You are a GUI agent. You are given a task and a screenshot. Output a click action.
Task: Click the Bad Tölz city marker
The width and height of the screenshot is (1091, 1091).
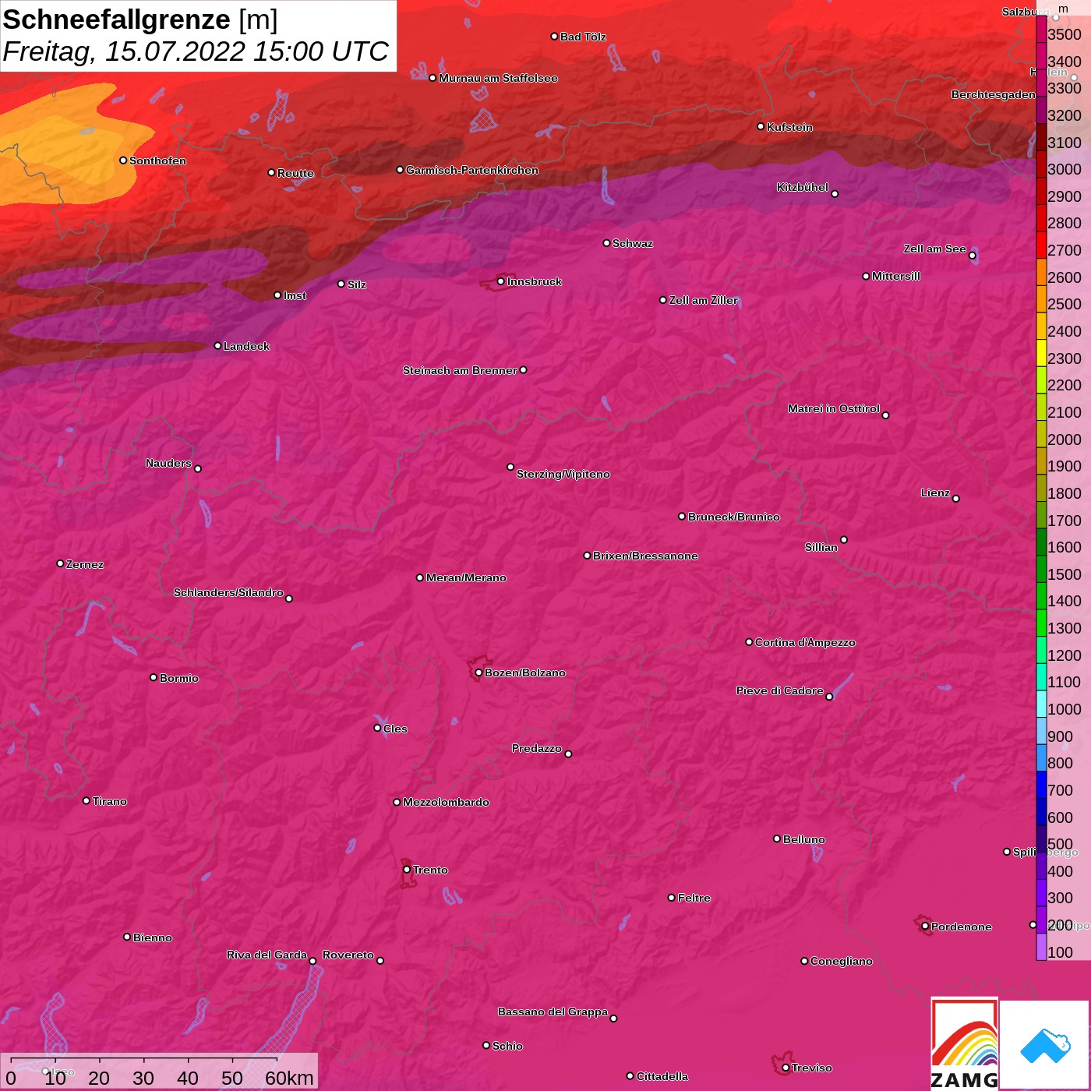(x=554, y=37)
